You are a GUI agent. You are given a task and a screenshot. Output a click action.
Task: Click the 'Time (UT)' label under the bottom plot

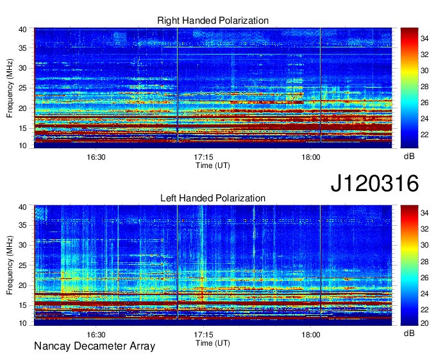click(213, 343)
